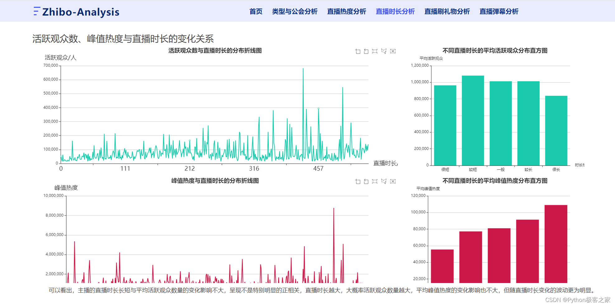The image size is (615, 306).
Task: Open the 首页 nav item
Action: [x=256, y=11]
